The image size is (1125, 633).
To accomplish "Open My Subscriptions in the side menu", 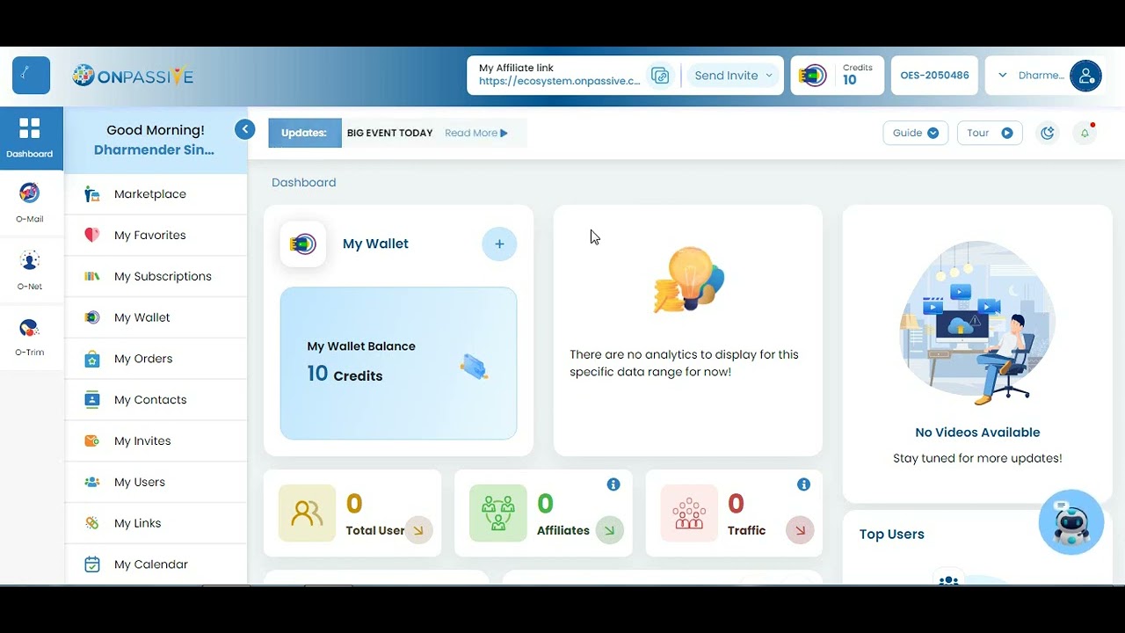I will tap(156, 276).
